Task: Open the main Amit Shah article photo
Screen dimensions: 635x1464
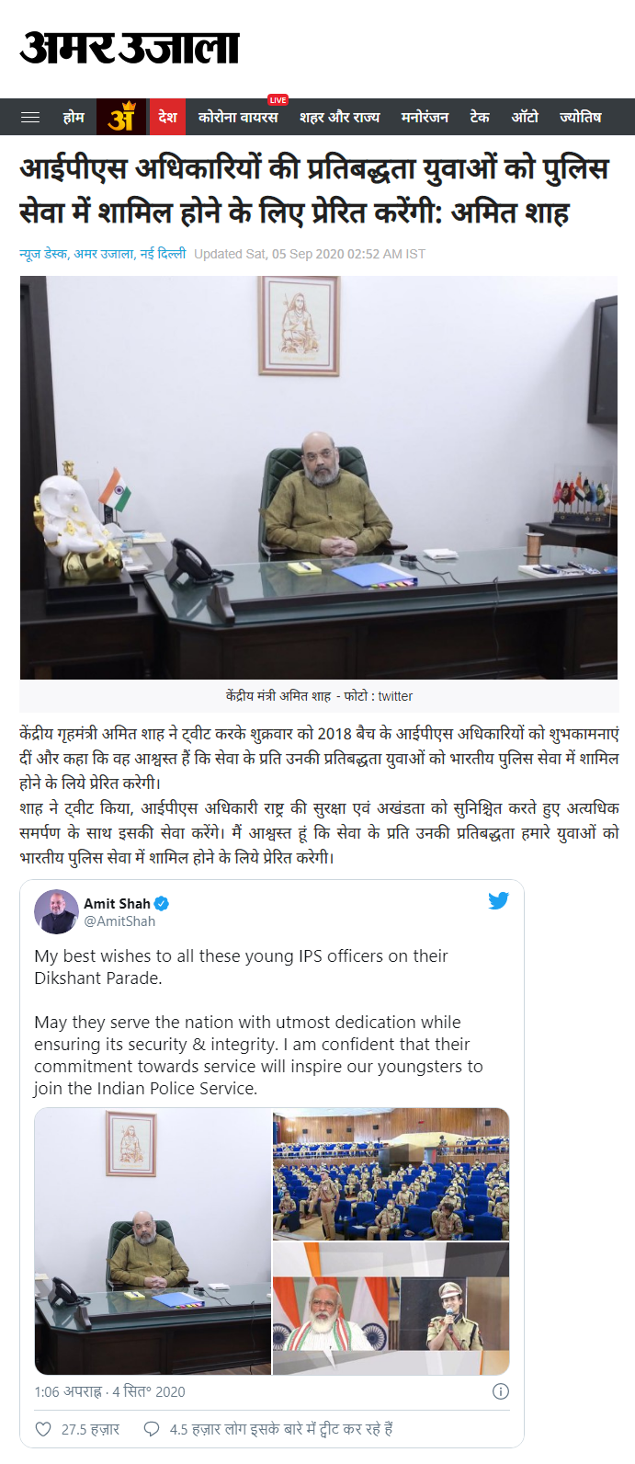Action: pyautogui.click(x=319, y=477)
